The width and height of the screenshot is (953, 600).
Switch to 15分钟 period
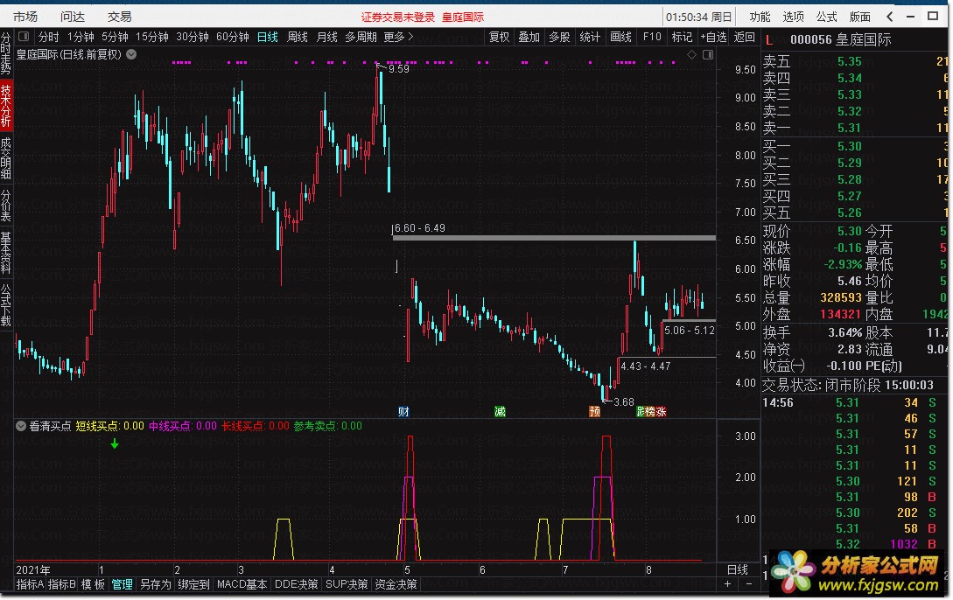click(152, 37)
